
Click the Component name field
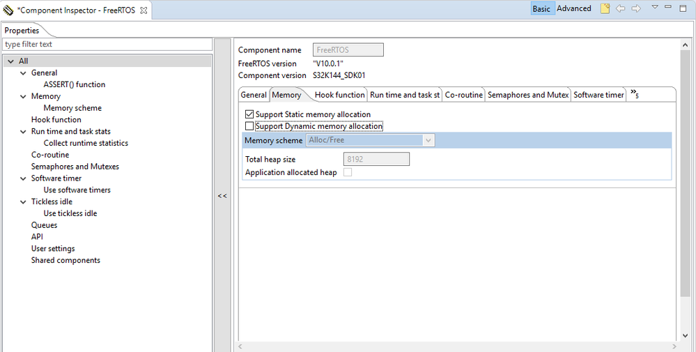(348, 50)
